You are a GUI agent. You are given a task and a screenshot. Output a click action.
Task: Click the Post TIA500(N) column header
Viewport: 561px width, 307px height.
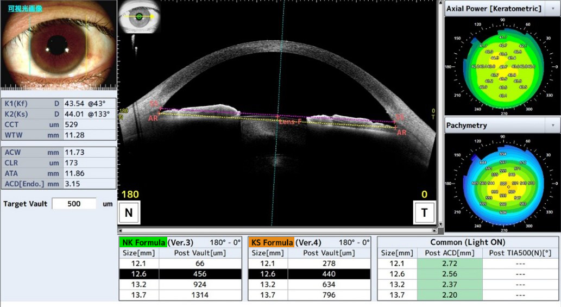point(520,253)
